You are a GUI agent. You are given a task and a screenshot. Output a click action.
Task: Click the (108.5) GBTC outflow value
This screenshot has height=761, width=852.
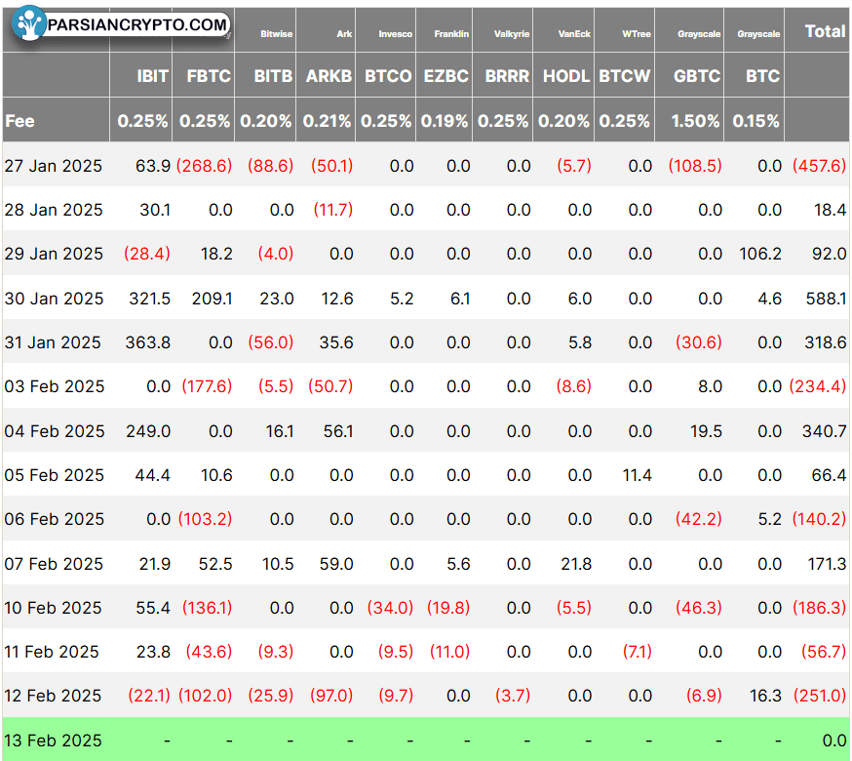point(695,165)
